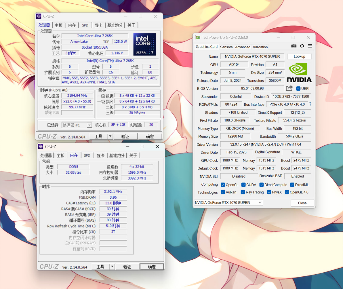Click the BIOS export share icon in GPU-Z

pyautogui.click(x=289, y=88)
